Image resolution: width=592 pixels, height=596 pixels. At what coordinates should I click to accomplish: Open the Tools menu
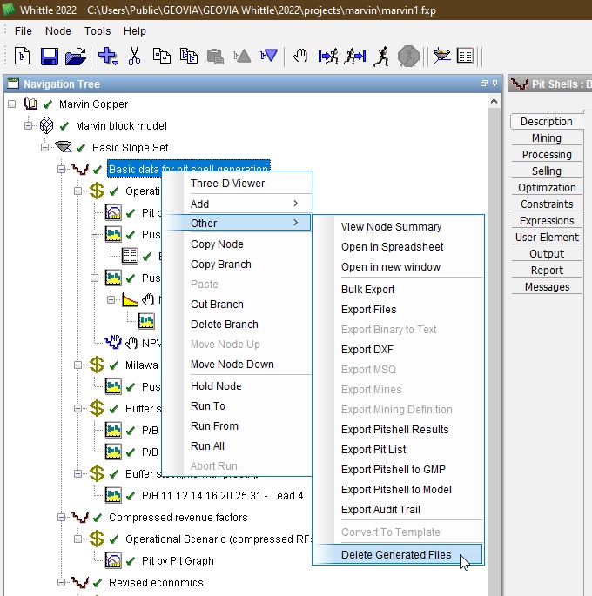coord(98,30)
